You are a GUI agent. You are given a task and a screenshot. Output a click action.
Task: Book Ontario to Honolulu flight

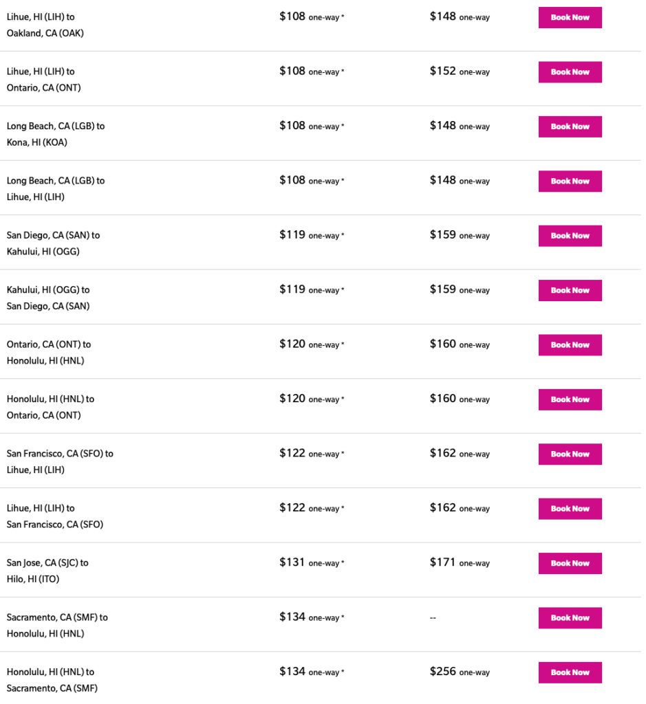[570, 345]
